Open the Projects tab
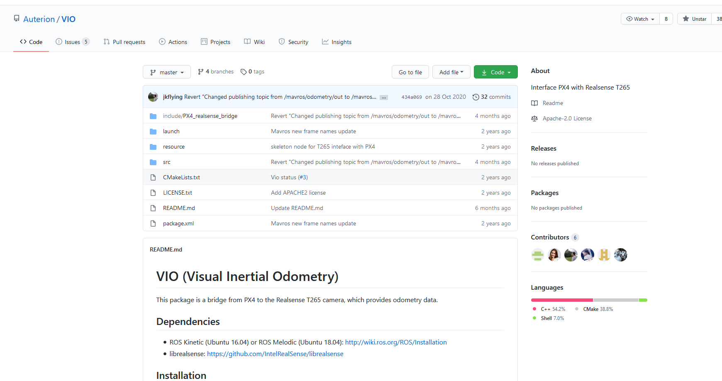The image size is (722, 381). (x=216, y=42)
